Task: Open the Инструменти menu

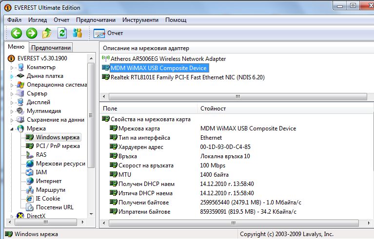Action: [140, 20]
